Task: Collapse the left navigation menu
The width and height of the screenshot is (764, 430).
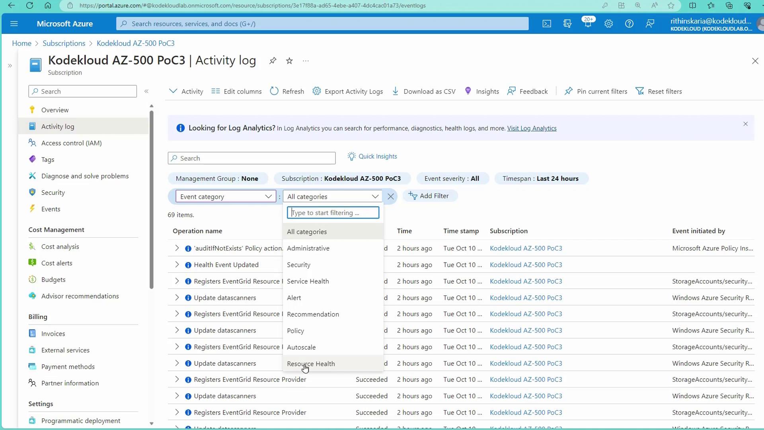Action: pyautogui.click(x=146, y=92)
